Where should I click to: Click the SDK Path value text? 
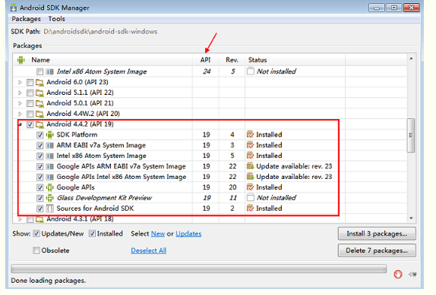point(100,31)
